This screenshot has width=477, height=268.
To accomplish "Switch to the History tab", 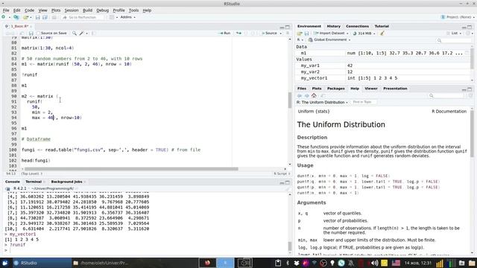I will (x=333, y=27).
